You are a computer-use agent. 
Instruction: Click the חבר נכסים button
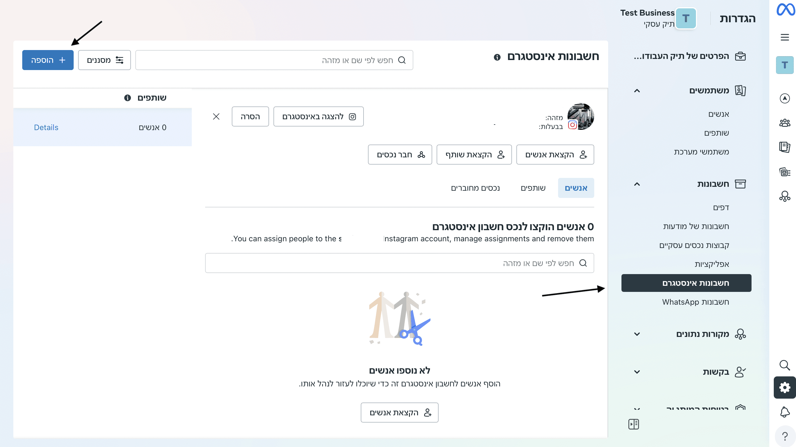[400, 155]
